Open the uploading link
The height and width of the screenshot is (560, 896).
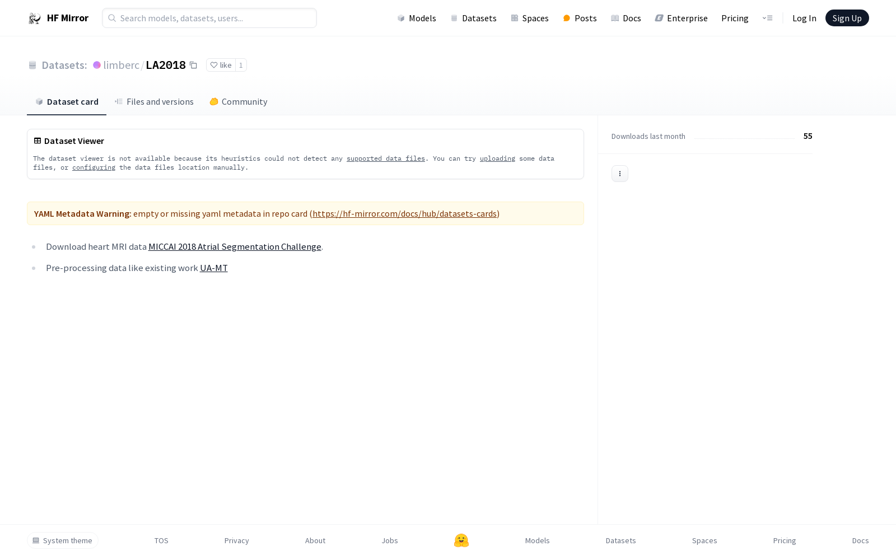497,158
